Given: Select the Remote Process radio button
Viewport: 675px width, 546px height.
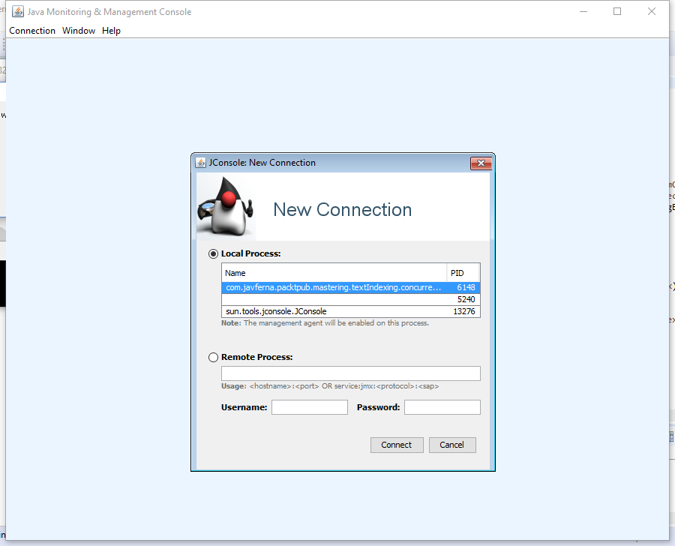Looking at the screenshot, I should pyautogui.click(x=213, y=358).
